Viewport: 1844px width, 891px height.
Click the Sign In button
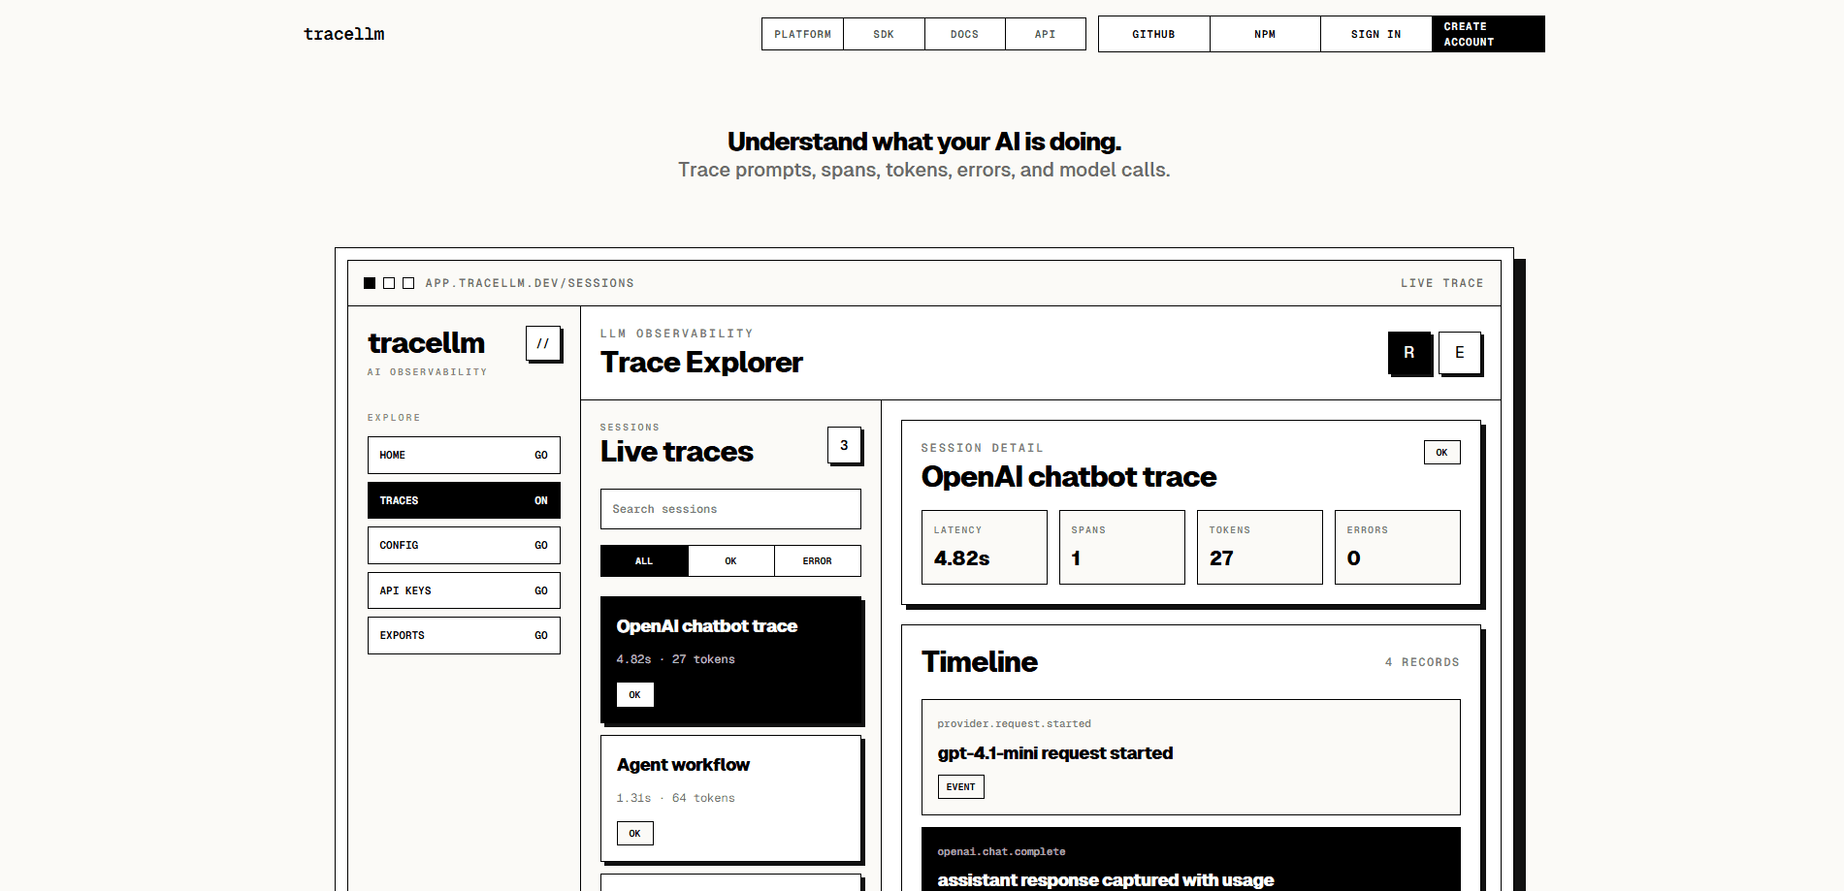(1376, 34)
